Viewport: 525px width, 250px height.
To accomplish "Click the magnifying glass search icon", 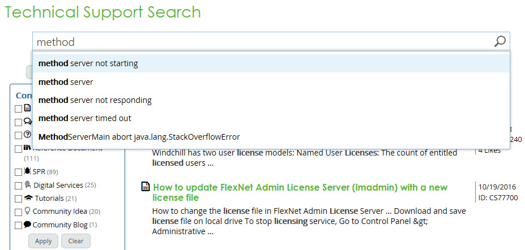I will point(500,41).
